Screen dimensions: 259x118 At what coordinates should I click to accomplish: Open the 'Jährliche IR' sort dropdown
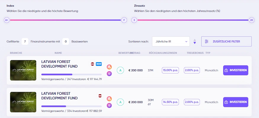171,42
